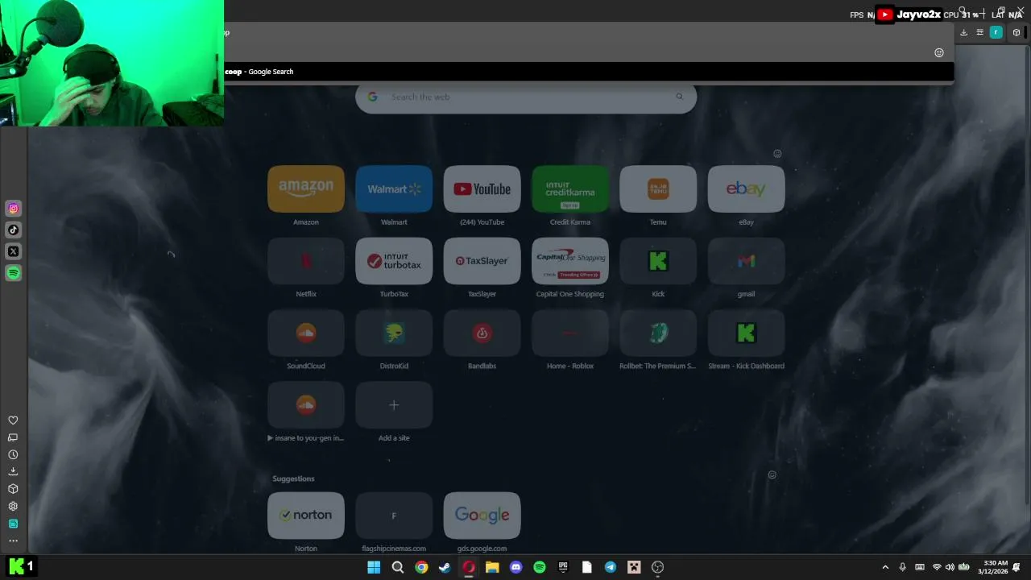1031x580 pixels.
Task: Open the Windows Start menu
Action: [374, 567]
